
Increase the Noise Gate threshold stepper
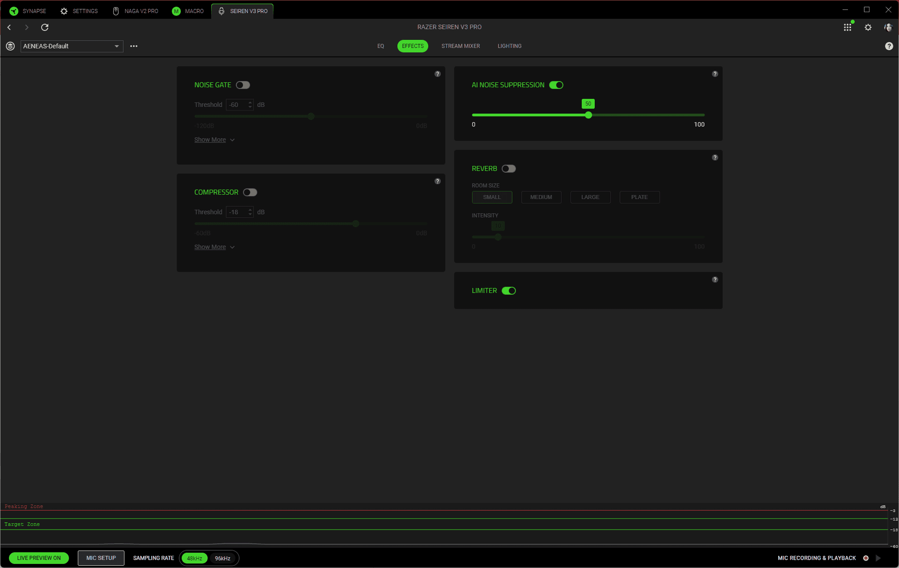(x=250, y=102)
